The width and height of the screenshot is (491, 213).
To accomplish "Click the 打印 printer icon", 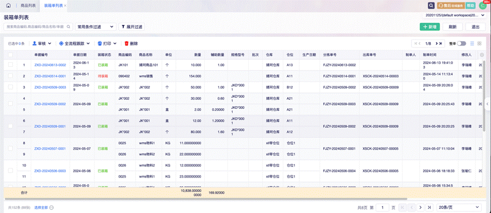I will (100, 44).
